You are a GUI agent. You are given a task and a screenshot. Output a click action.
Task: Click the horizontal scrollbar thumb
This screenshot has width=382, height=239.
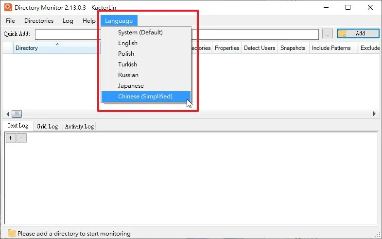(x=17, y=114)
